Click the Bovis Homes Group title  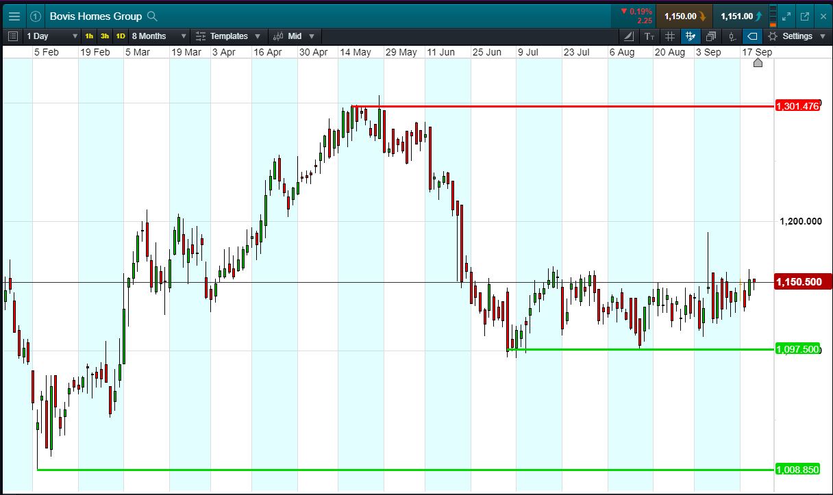(x=96, y=16)
